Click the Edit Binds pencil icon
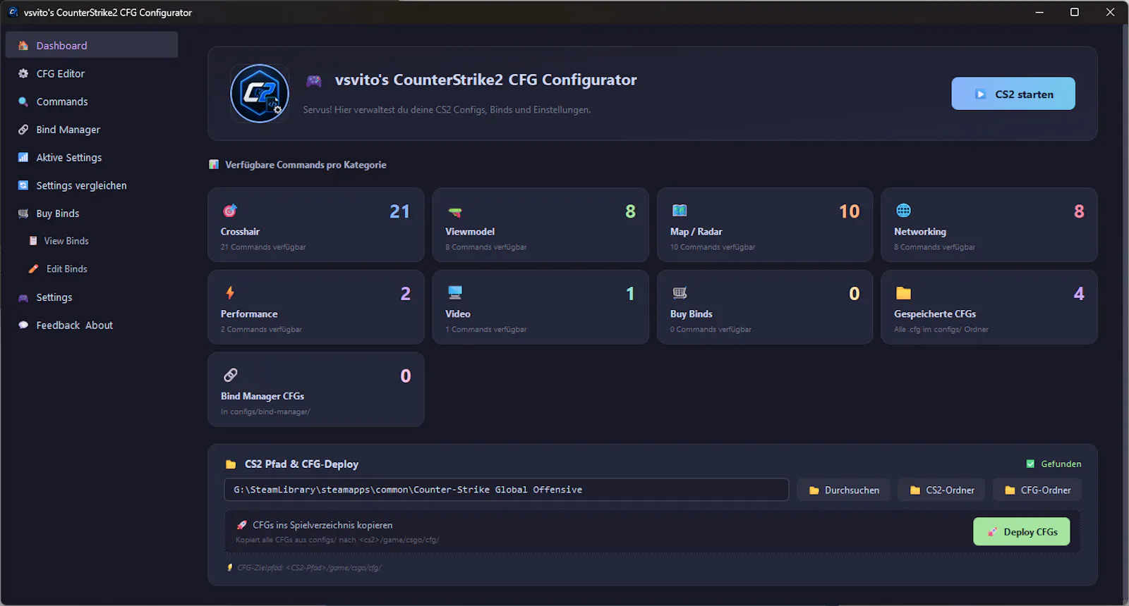Viewport: 1129px width, 606px height. tap(33, 269)
